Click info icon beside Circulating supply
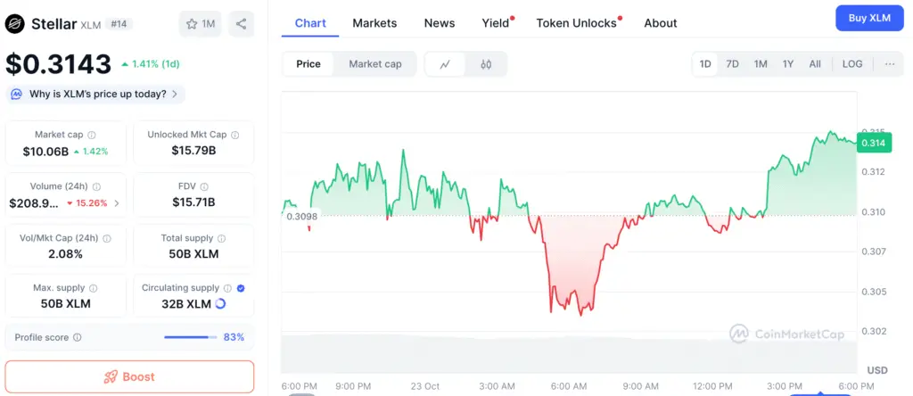Image resolution: width=913 pixels, height=396 pixels. tap(228, 288)
